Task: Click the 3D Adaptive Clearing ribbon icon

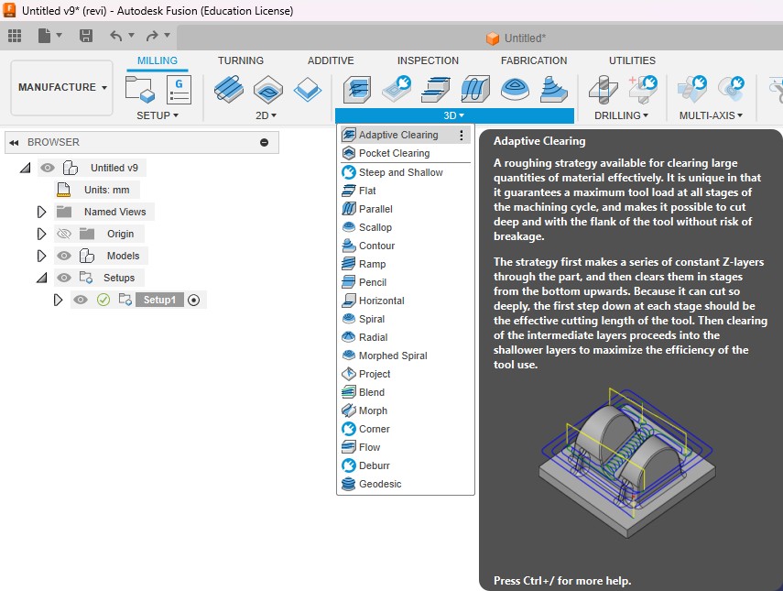Action: pyautogui.click(x=357, y=90)
